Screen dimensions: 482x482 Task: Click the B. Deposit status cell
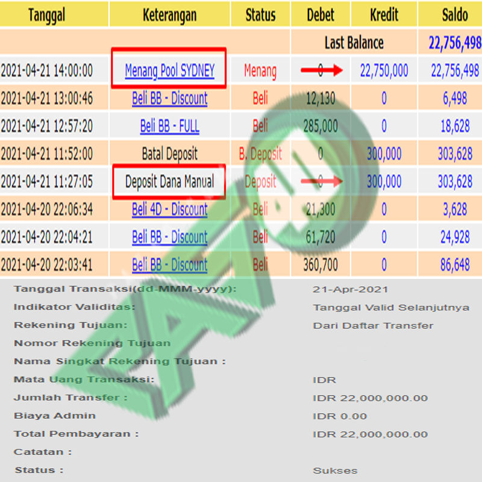260,154
